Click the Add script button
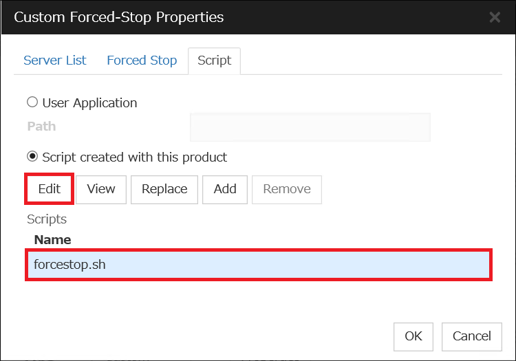The width and height of the screenshot is (516, 361). (x=225, y=189)
